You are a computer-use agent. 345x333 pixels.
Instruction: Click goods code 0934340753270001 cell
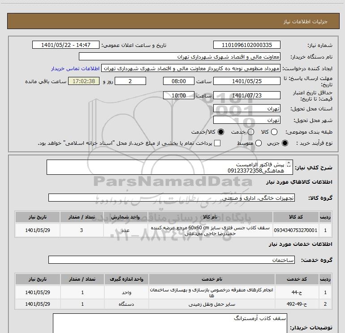click(296, 230)
